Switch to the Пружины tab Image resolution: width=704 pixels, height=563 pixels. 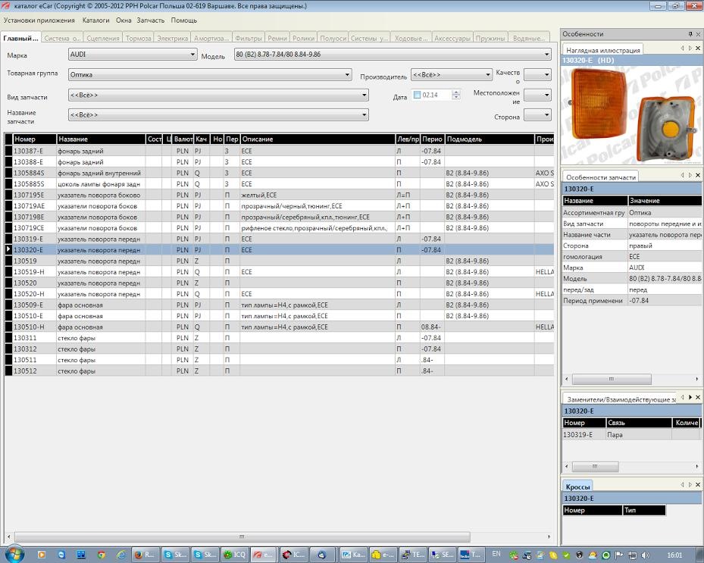coord(490,38)
